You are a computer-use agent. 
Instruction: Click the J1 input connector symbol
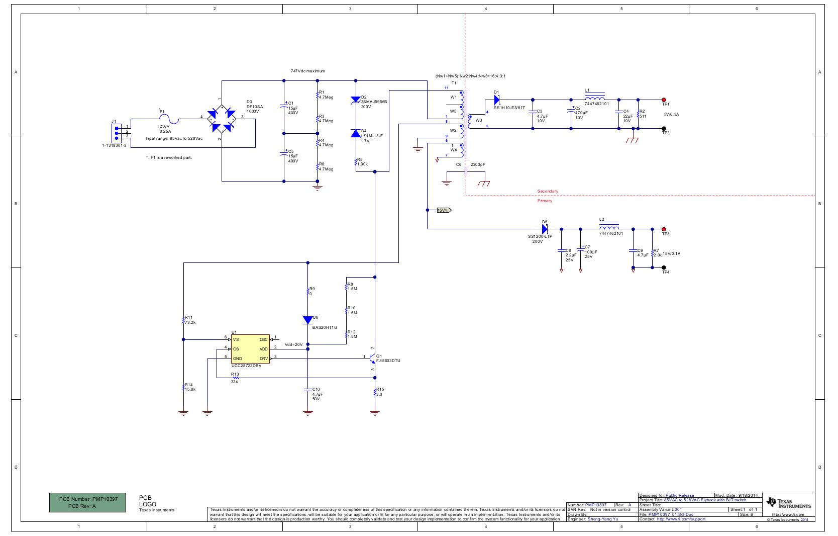coord(117,132)
